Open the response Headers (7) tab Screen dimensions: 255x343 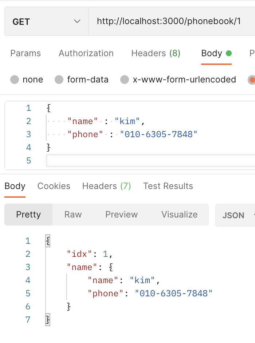click(x=106, y=186)
